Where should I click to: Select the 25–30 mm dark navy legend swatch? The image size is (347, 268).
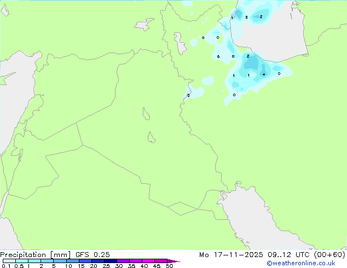point(111,261)
